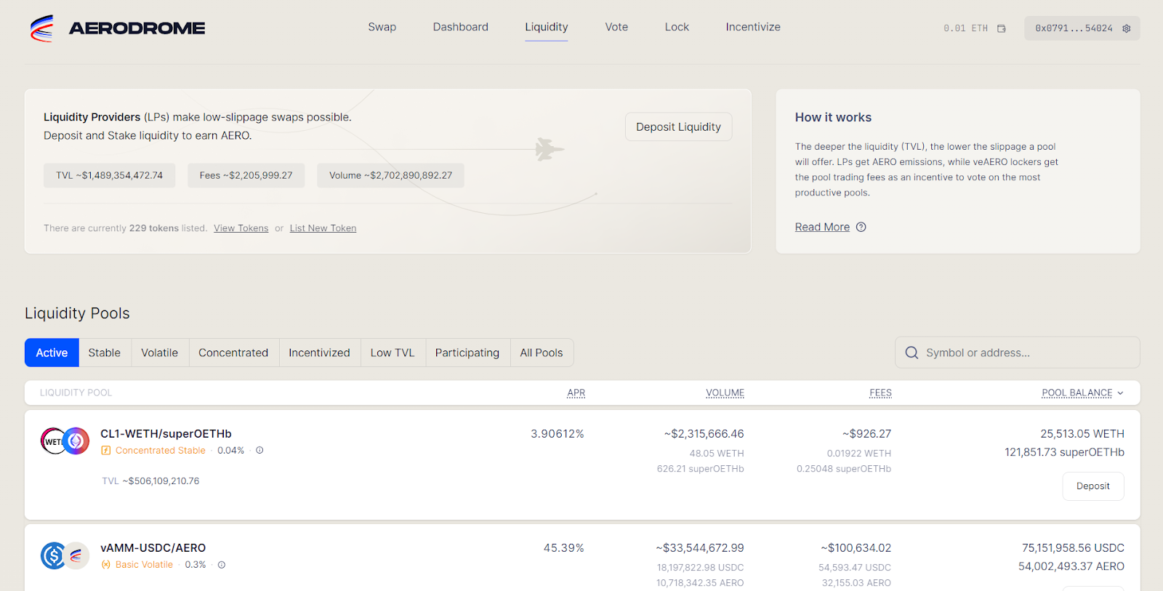
Task: Click How it works heading
Action: tap(833, 117)
